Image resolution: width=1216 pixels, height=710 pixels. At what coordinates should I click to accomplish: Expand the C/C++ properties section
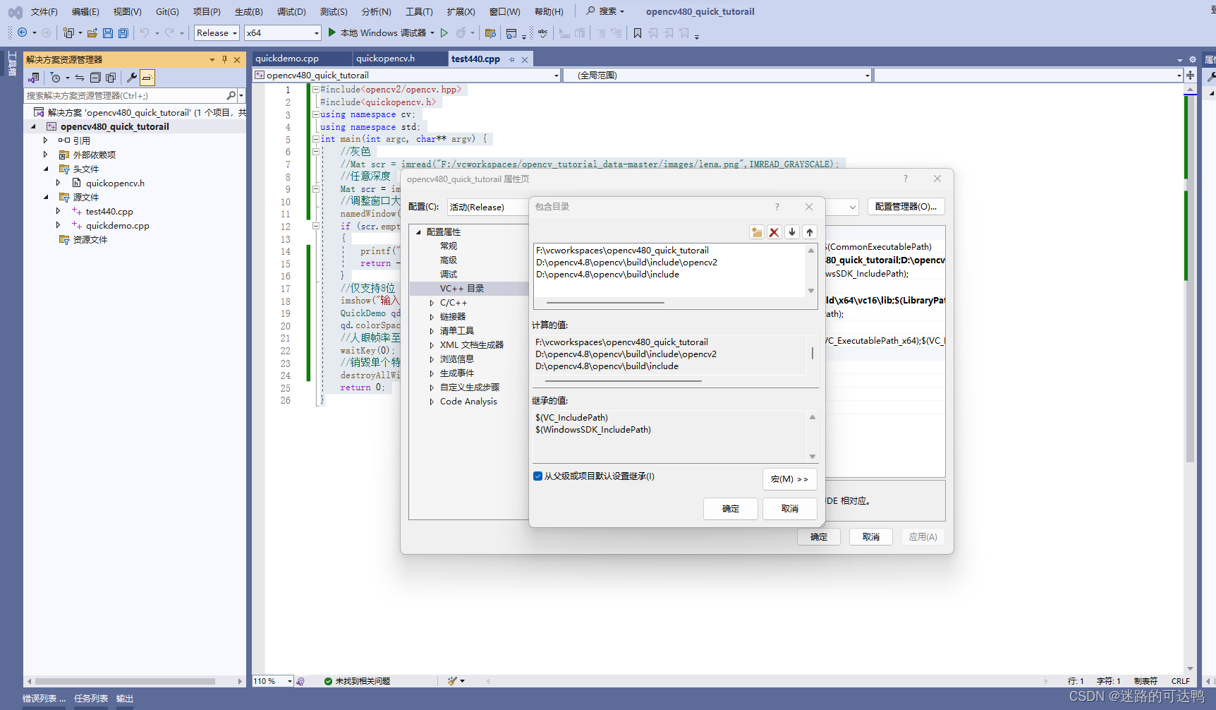tap(432, 302)
